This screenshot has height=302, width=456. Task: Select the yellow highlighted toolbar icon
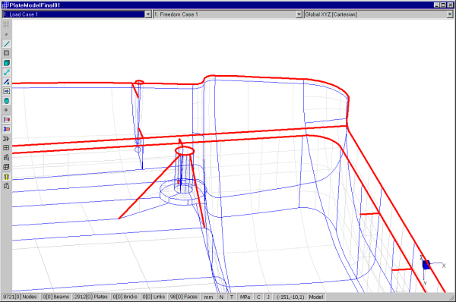coord(6,177)
